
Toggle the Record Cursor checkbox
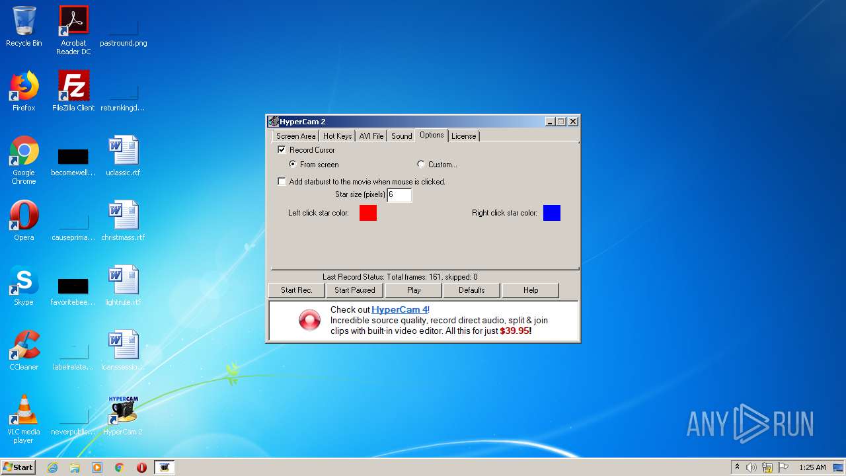point(282,150)
